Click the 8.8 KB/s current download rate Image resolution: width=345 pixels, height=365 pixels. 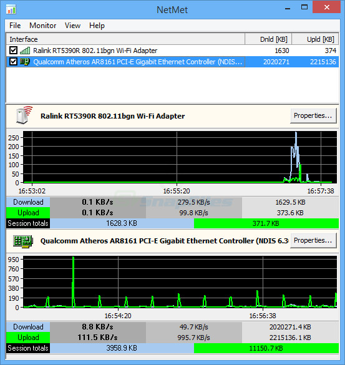point(98,327)
